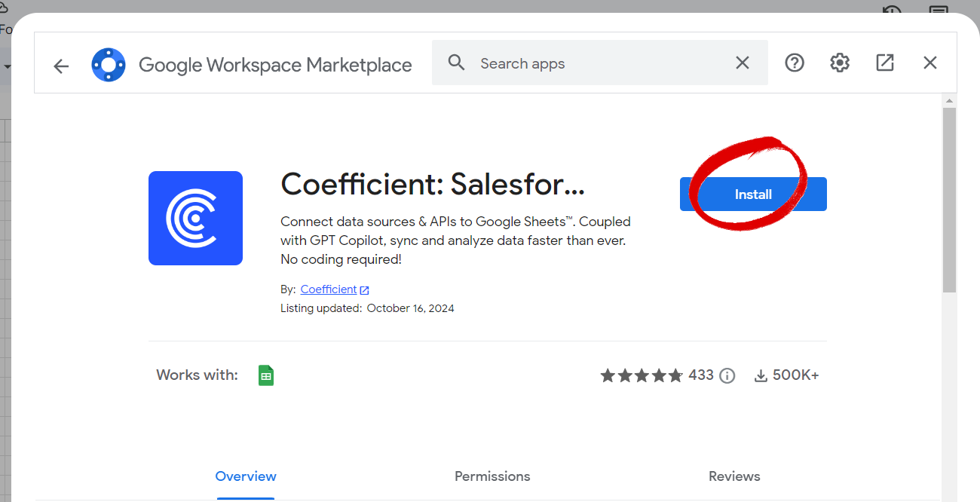Go back with the left arrow icon
The image size is (980, 502).
[x=61, y=66]
